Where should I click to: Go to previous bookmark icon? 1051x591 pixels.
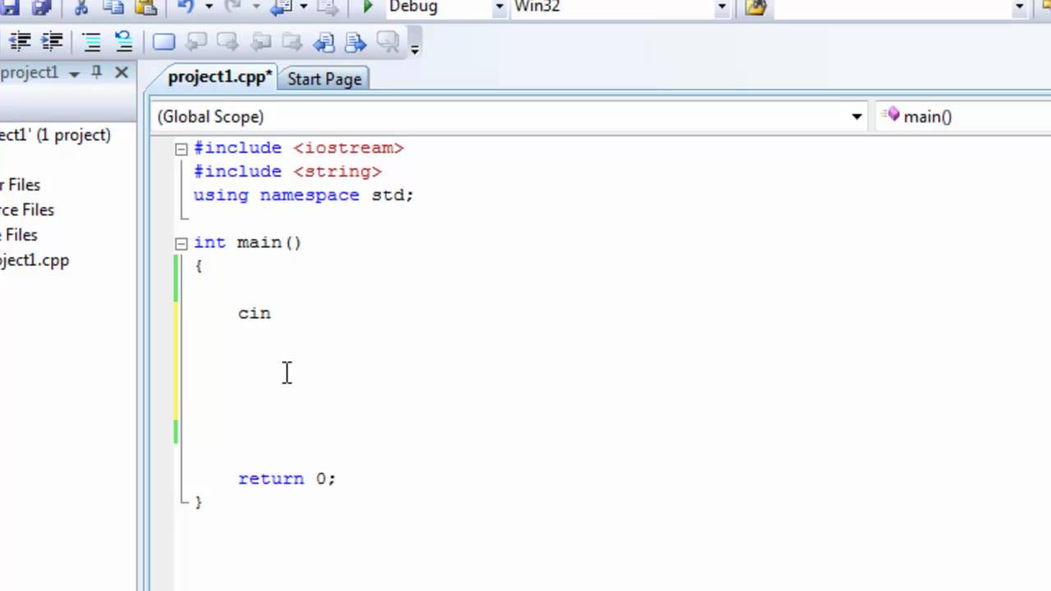pyautogui.click(x=196, y=42)
